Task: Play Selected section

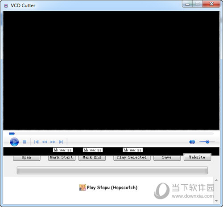Action: coord(132,158)
